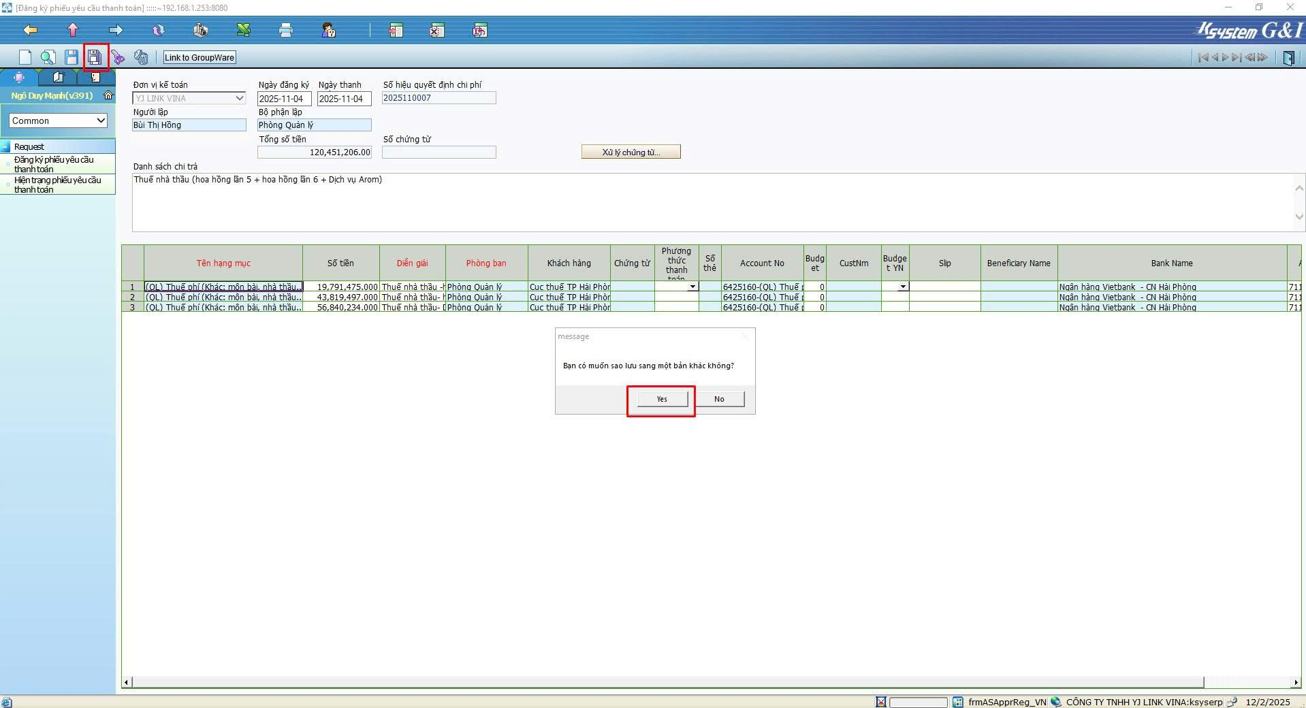Click the user help icon

pyautogui.click(x=328, y=30)
